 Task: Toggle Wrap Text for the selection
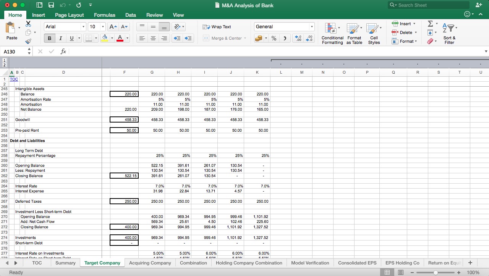pyautogui.click(x=217, y=27)
